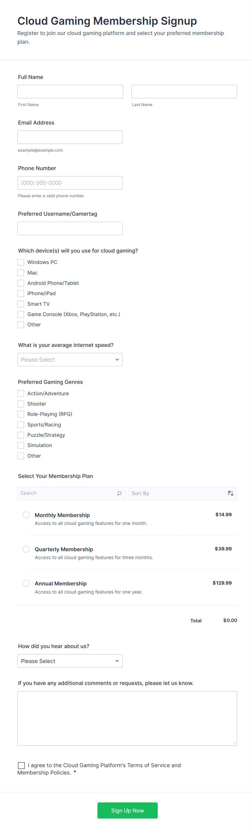Select the Email Address text box
Screen dimensions: 252x832
(70, 137)
